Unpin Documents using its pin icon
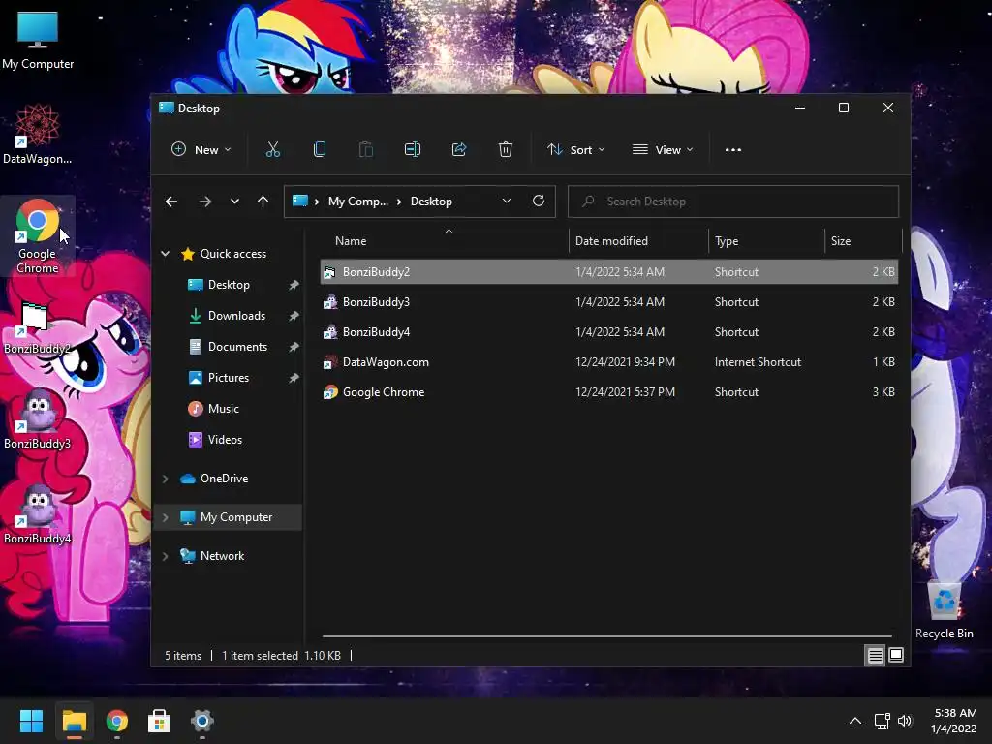This screenshot has height=744, width=992. click(294, 347)
